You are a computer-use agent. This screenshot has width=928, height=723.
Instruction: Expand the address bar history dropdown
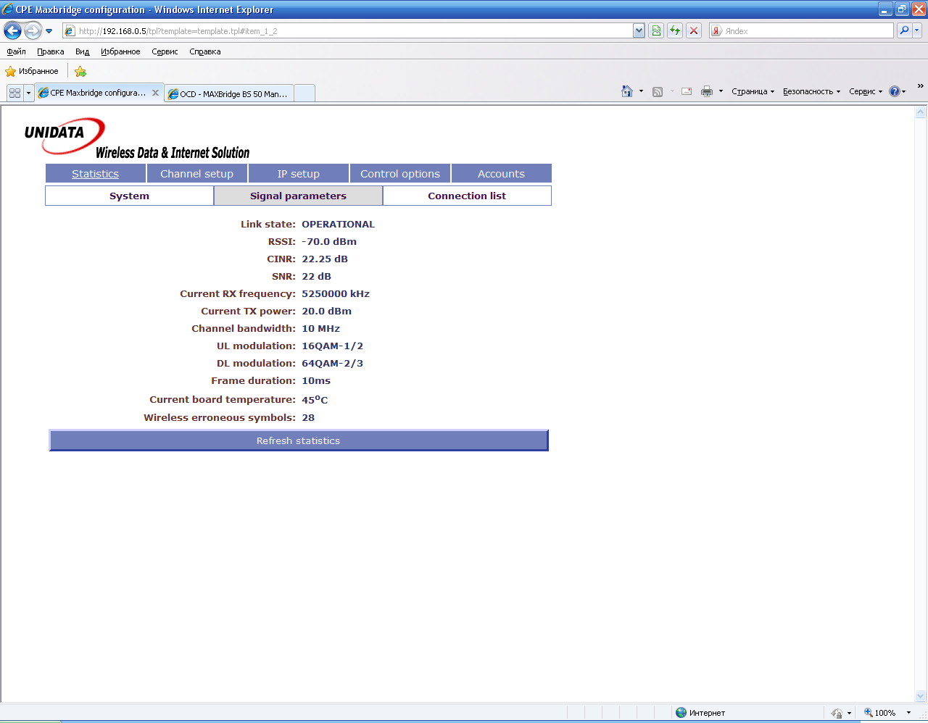point(639,31)
